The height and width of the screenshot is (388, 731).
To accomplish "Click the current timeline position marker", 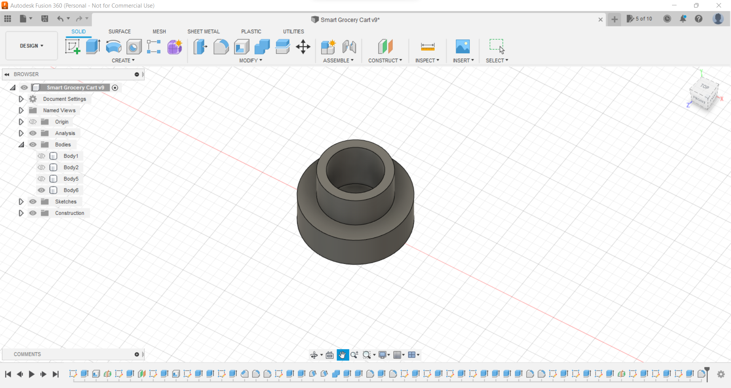I will pyautogui.click(x=706, y=374).
